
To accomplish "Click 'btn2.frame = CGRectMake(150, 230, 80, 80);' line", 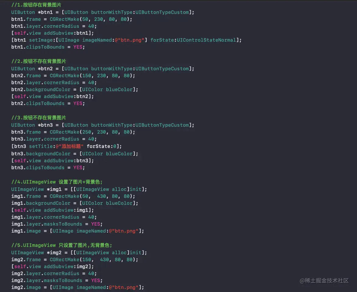I will click(x=73, y=76).
